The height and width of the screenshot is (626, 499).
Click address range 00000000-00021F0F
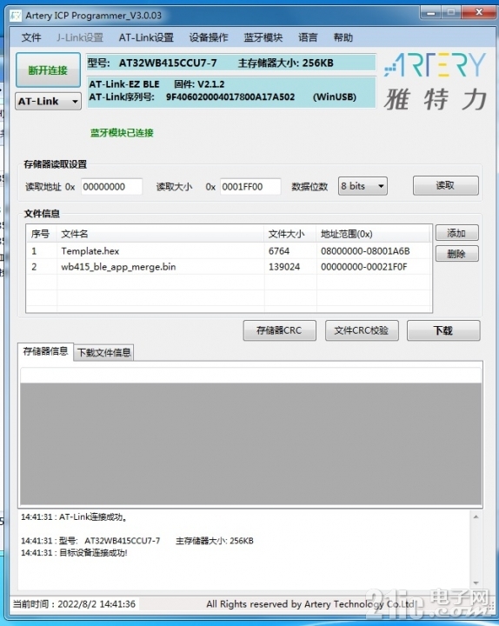pos(364,267)
